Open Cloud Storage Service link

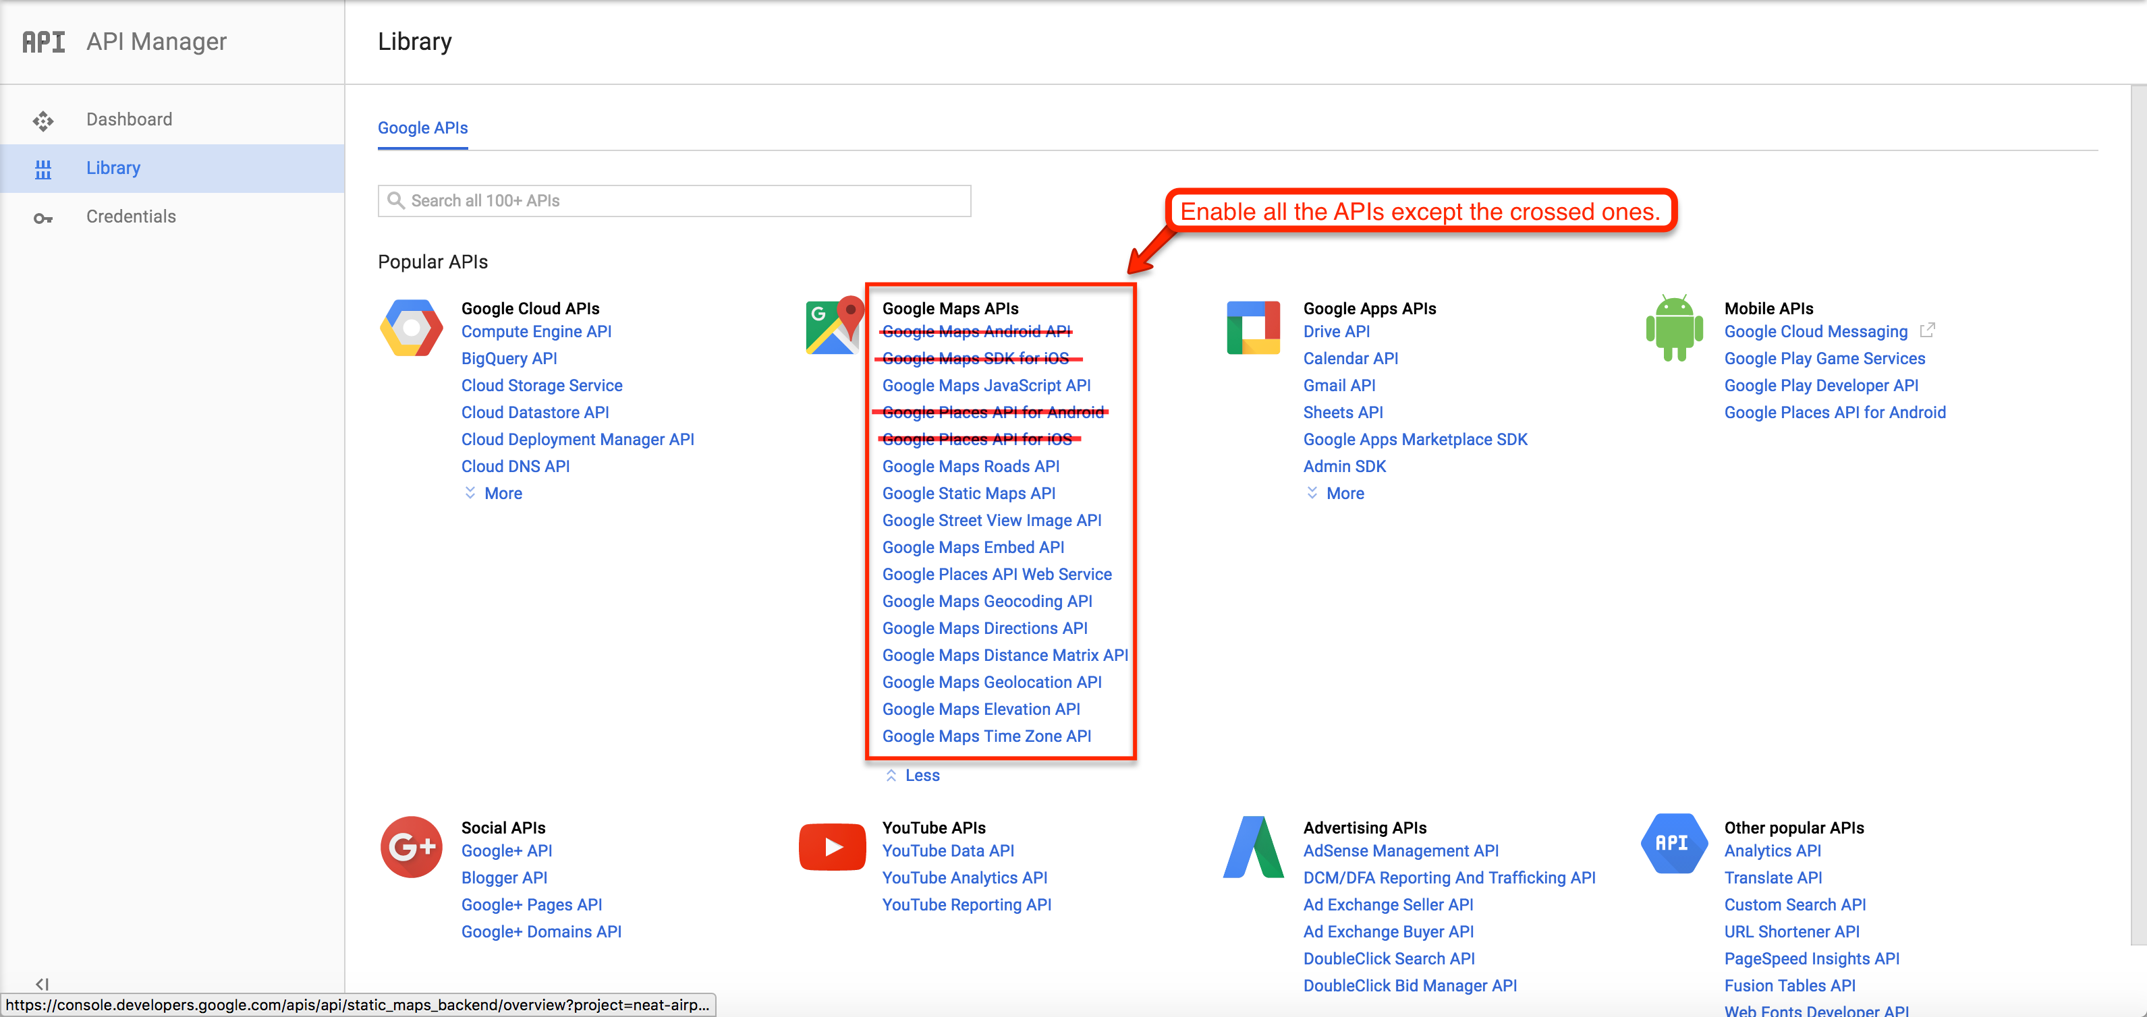tap(542, 386)
